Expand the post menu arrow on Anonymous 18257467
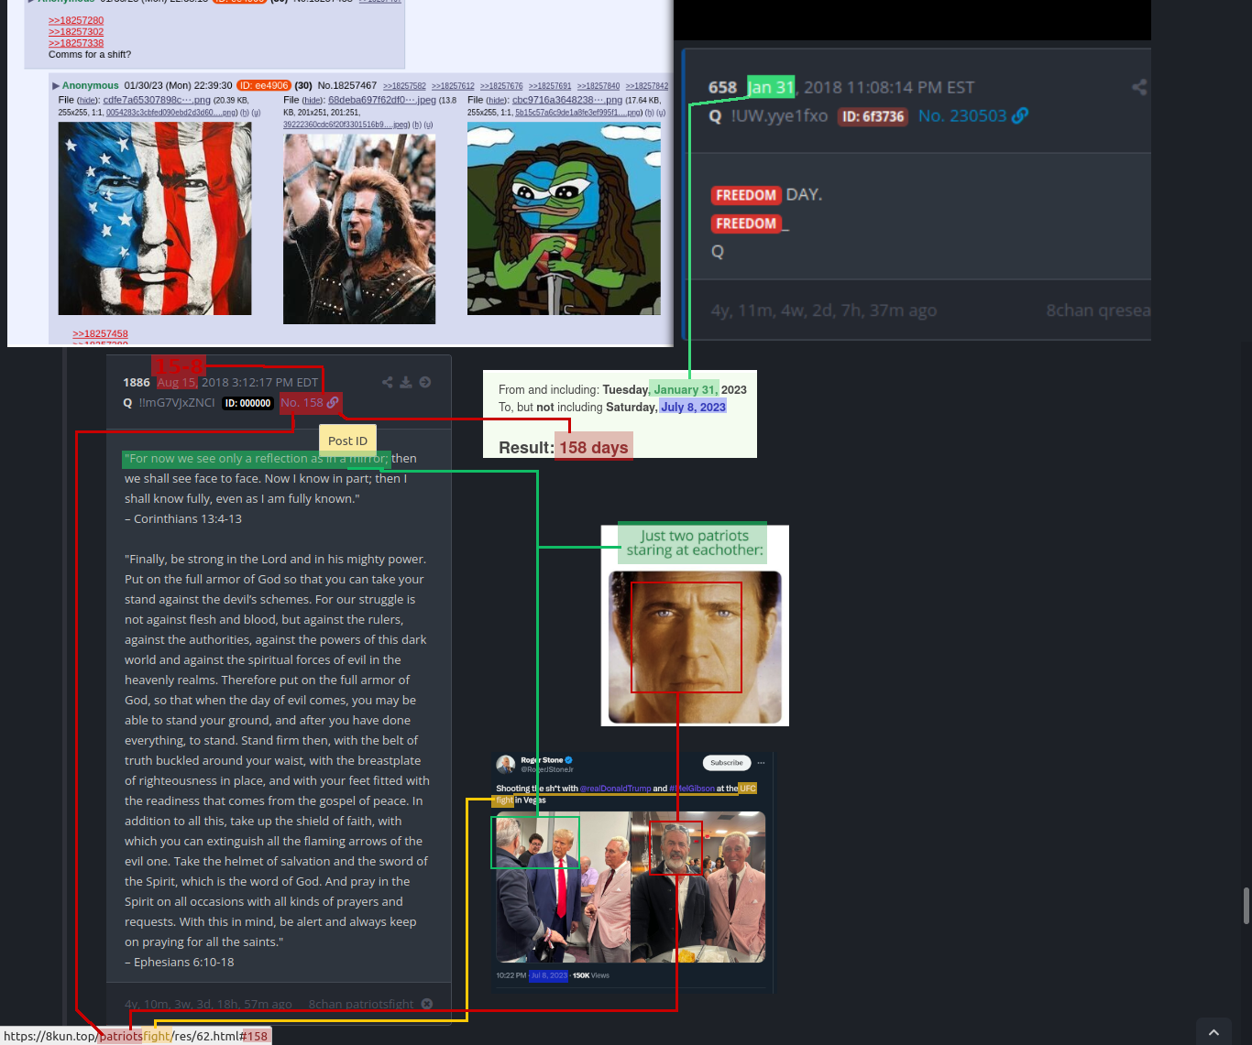 tap(56, 86)
